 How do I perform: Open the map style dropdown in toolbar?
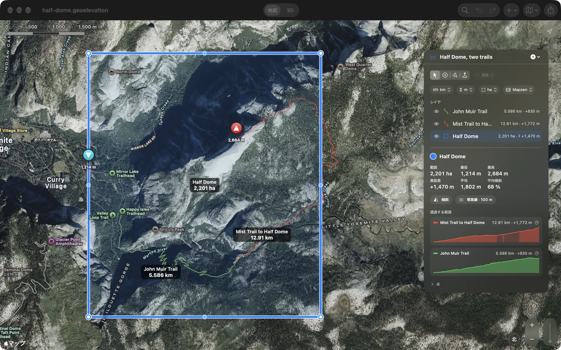click(532, 10)
